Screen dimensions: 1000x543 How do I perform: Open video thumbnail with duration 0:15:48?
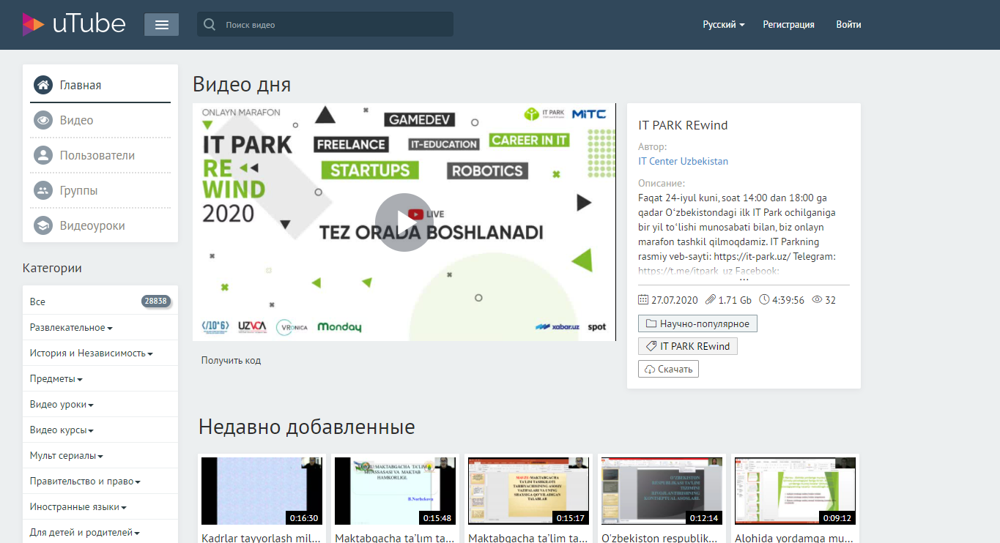pos(395,491)
